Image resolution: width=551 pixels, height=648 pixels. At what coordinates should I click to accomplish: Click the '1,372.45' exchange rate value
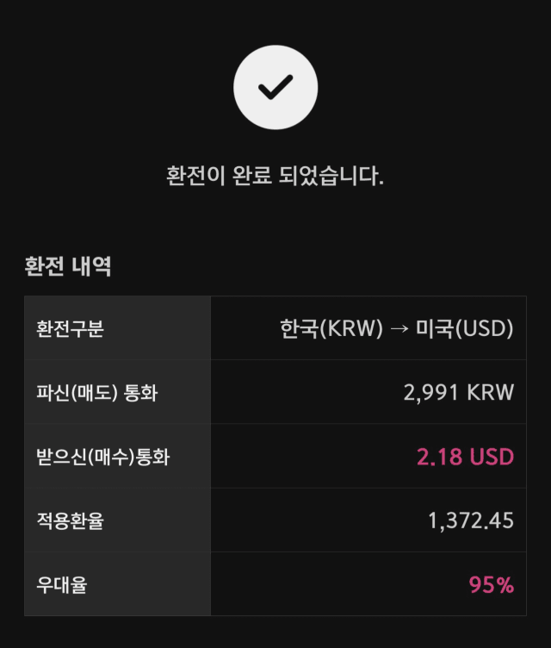pos(471,520)
